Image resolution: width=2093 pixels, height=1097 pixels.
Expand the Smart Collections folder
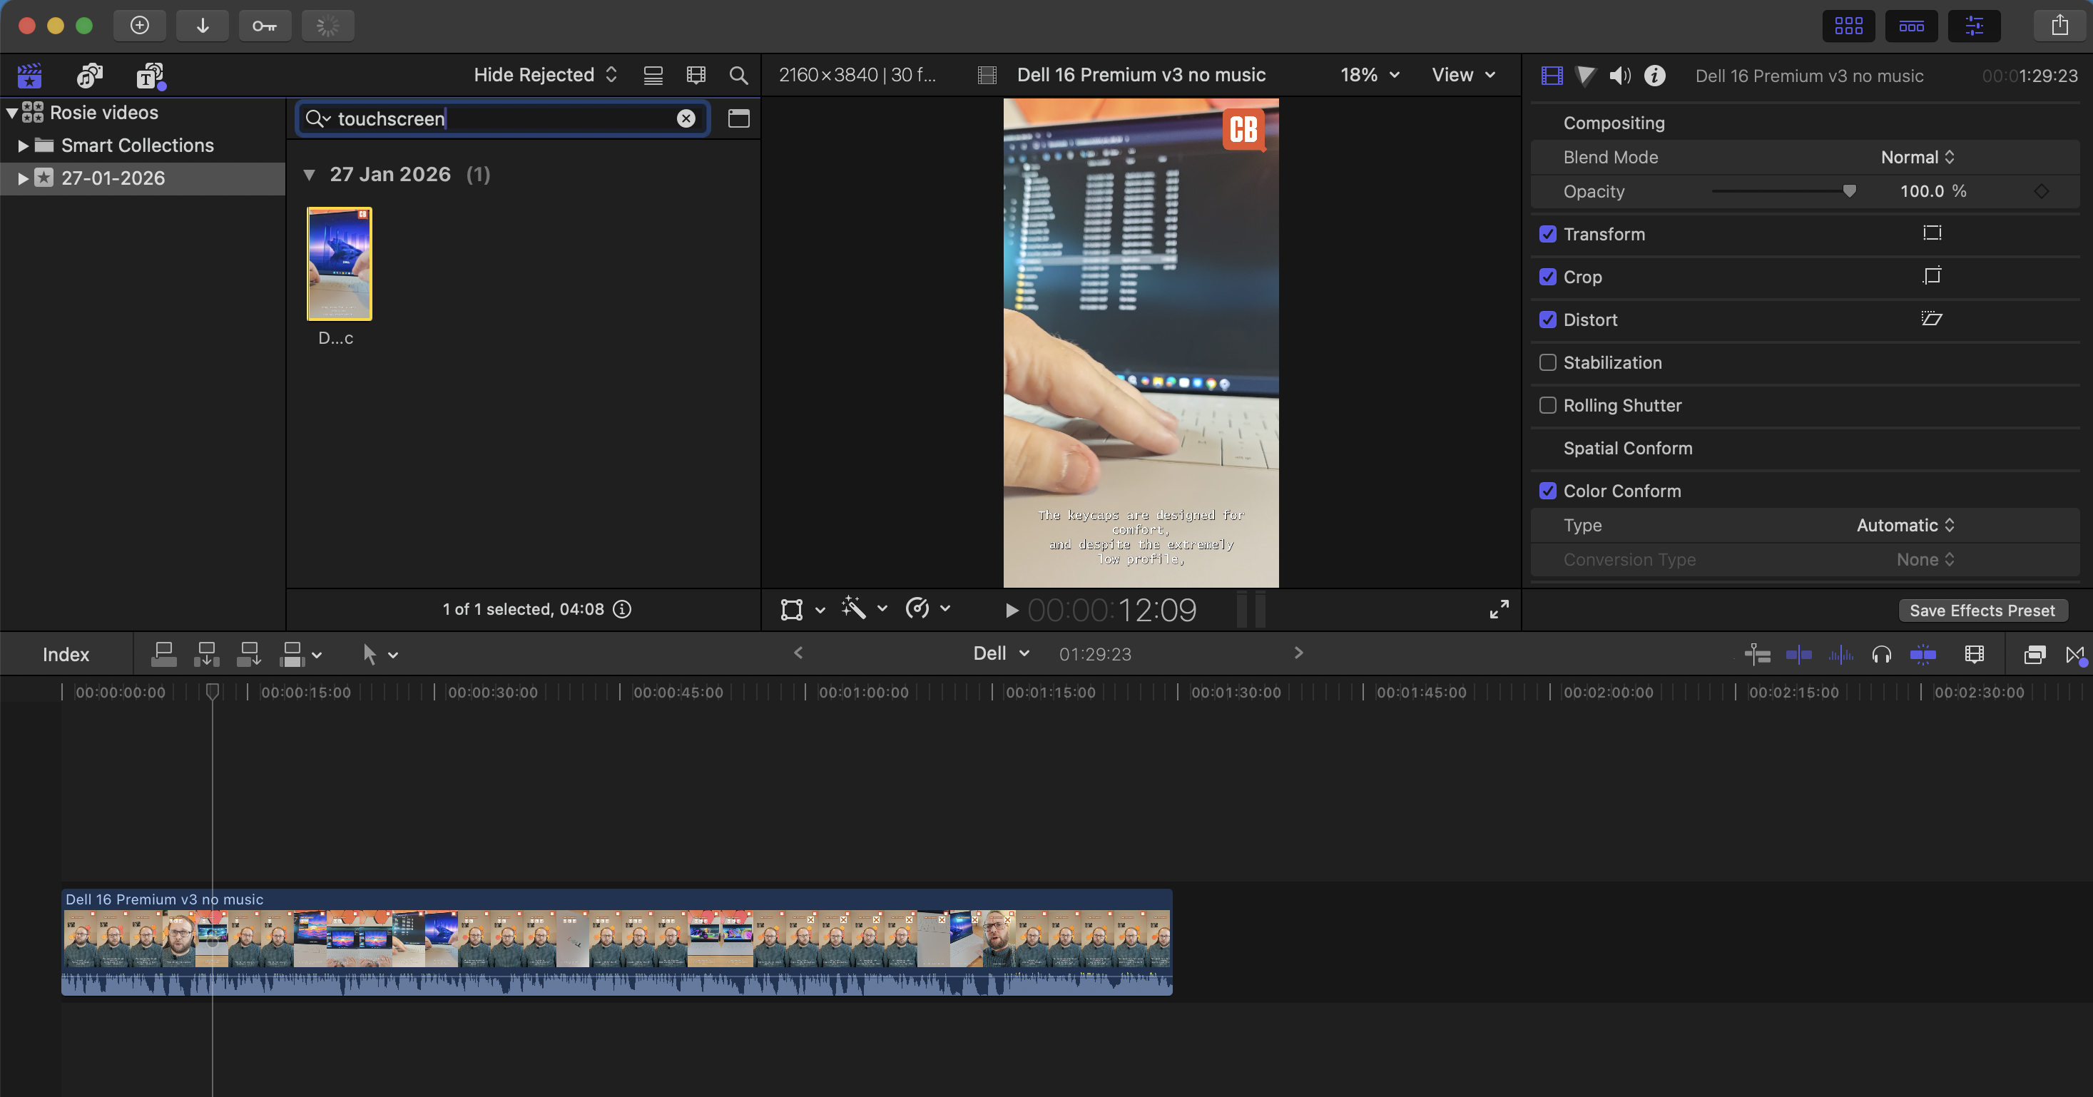pos(21,146)
